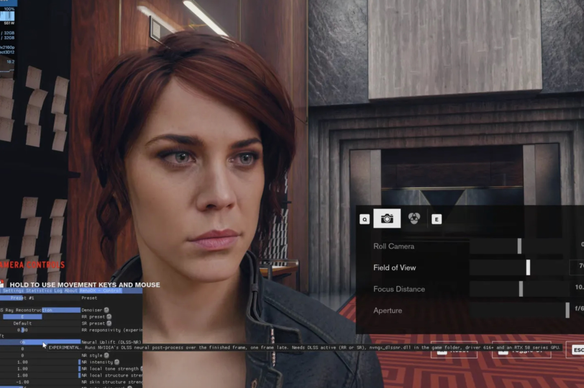Select the camera tab icon in photo mode
Viewport: 584px width, 388px height.
tap(387, 219)
